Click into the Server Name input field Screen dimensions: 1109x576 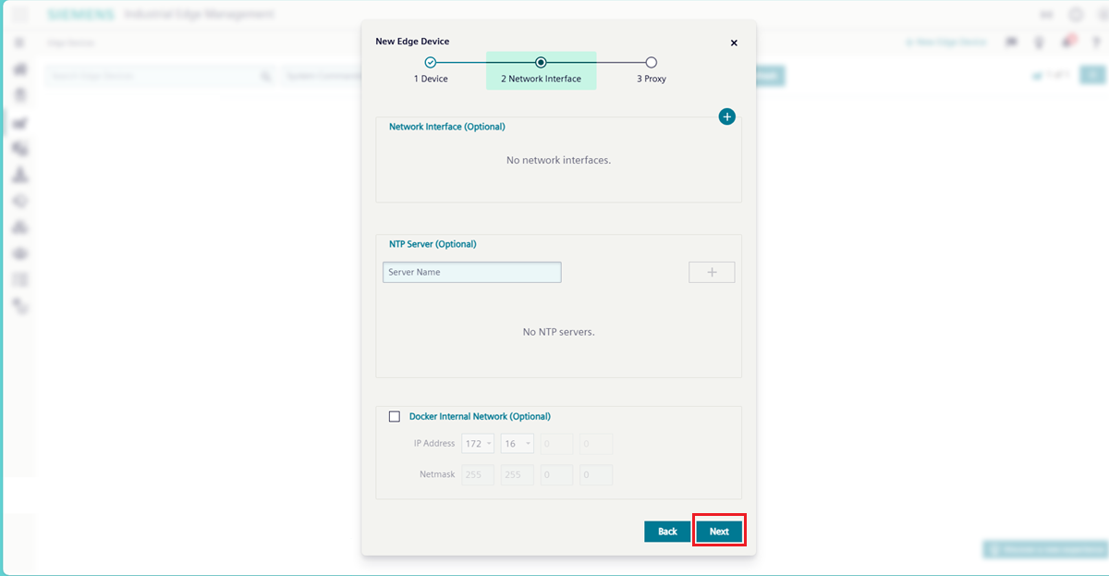pos(471,271)
